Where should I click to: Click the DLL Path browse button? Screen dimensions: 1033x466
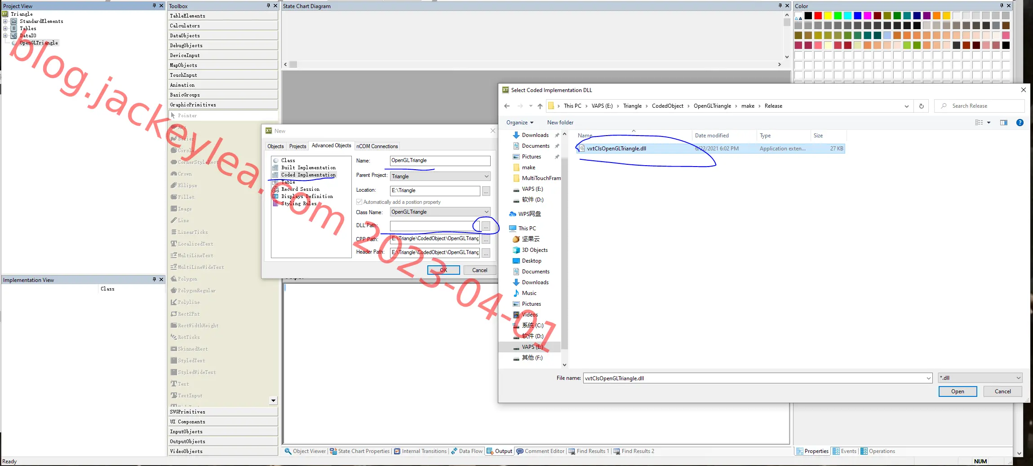point(486,226)
